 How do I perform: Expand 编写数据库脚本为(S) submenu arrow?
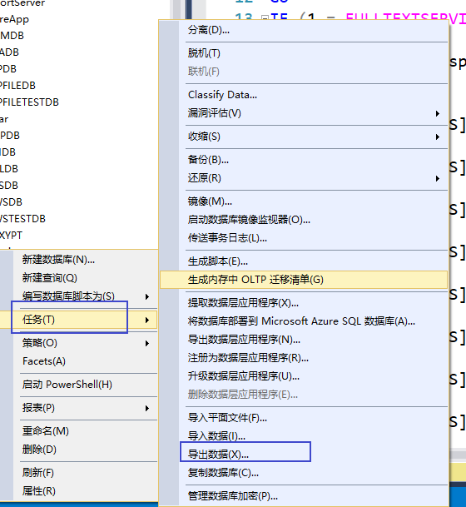147,296
